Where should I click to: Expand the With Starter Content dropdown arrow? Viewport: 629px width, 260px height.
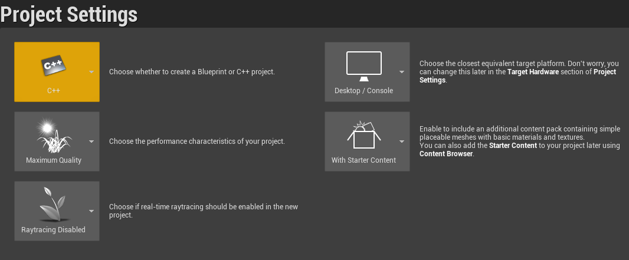[402, 141]
